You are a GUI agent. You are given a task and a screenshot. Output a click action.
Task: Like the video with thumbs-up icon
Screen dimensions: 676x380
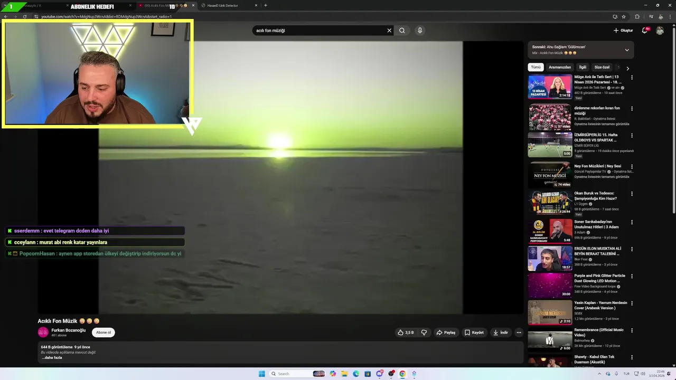[x=406, y=332]
